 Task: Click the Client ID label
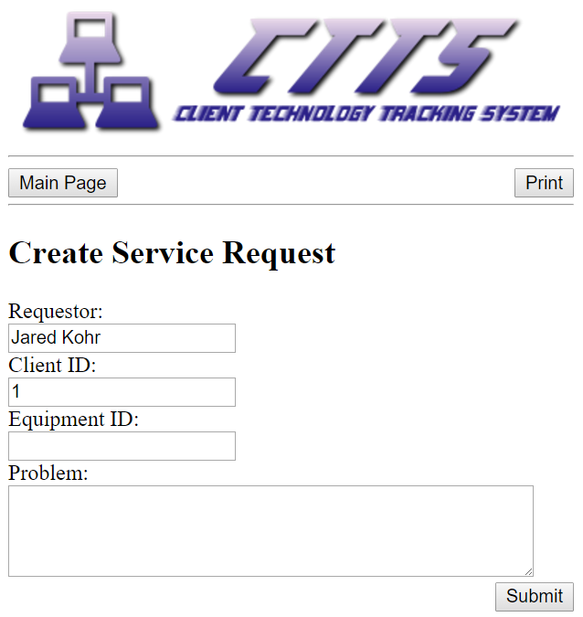coord(52,365)
